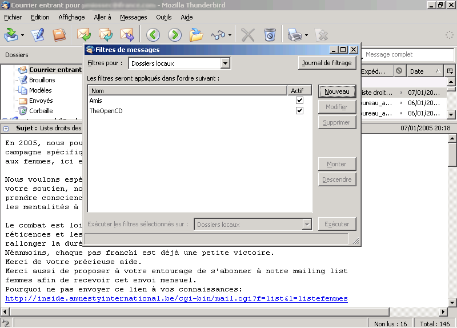Click the junk status column icon

coord(399,71)
